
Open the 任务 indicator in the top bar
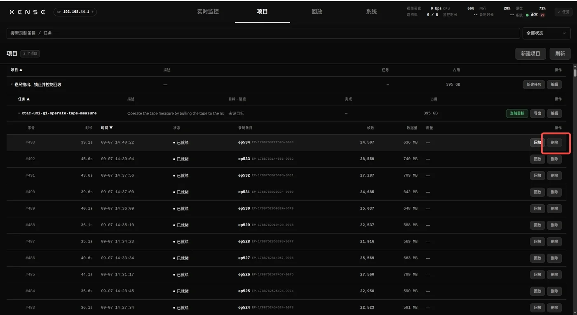[x=563, y=12]
